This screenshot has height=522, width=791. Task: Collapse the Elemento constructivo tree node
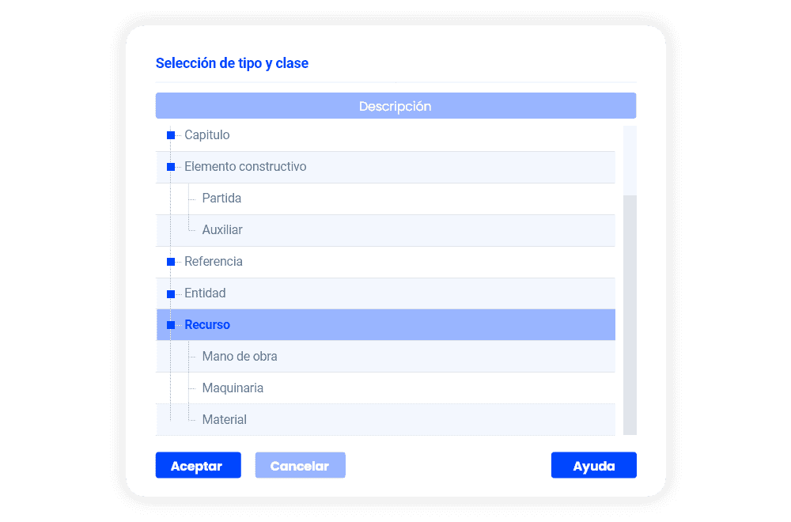pos(171,167)
